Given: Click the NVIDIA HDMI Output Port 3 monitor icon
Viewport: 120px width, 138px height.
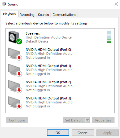Looking at the screenshot, I should [x=15, y=103].
